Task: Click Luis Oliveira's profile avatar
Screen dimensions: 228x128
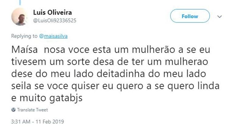Action: (x=20, y=17)
